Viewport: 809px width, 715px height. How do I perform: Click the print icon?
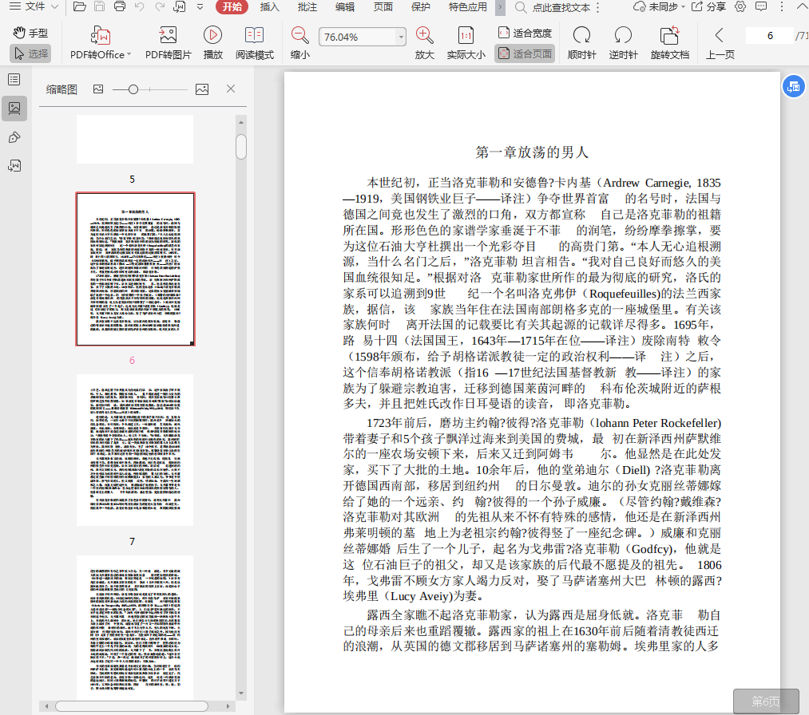pos(120,6)
